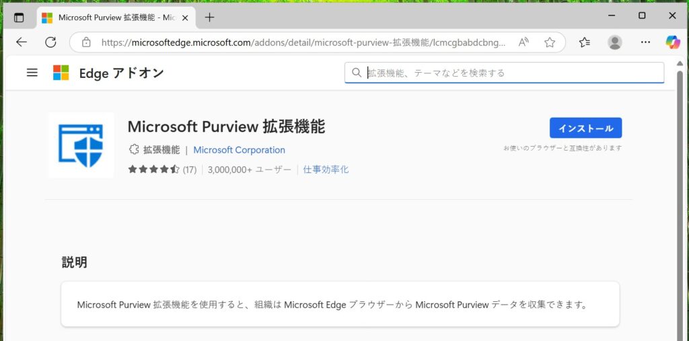Click the extension description text

coord(332,305)
